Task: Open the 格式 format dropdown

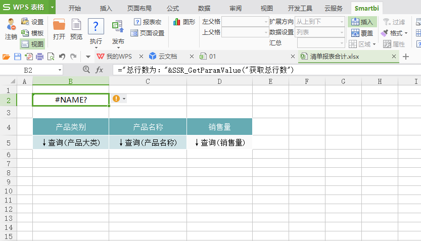Action: pos(394,33)
